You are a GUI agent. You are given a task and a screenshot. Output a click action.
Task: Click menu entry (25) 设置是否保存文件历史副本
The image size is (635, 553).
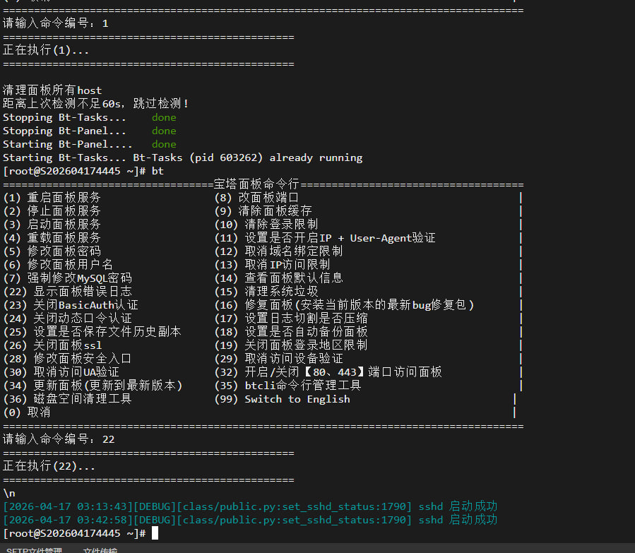click(x=92, y=331)
